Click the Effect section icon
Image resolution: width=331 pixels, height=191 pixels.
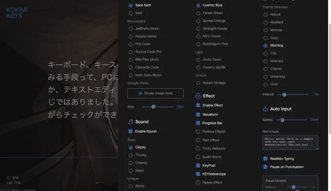point(198,96)
